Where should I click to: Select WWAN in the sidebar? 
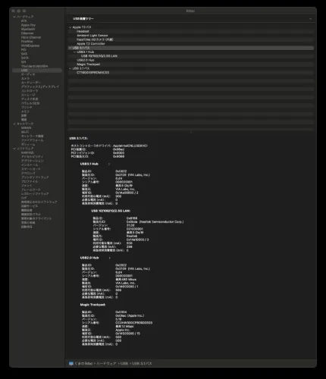click(27, 128)
